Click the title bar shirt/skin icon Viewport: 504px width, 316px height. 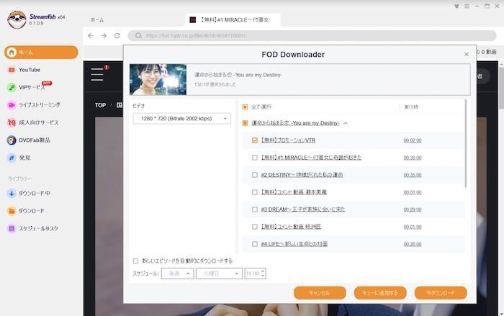tap(456, 6)
